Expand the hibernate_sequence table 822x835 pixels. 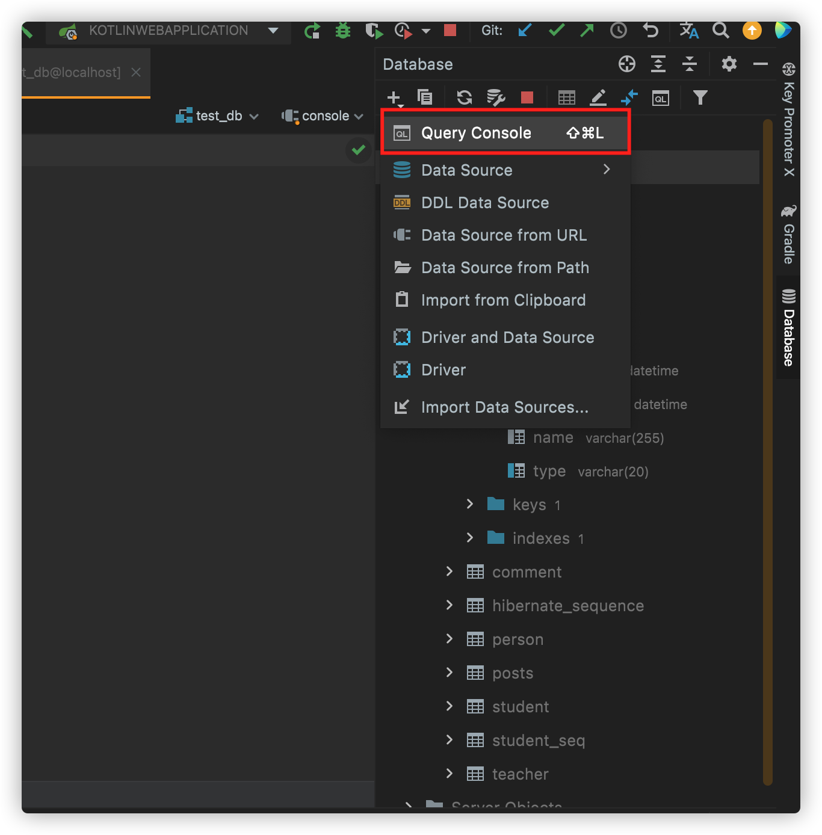(x=450, y=605)
